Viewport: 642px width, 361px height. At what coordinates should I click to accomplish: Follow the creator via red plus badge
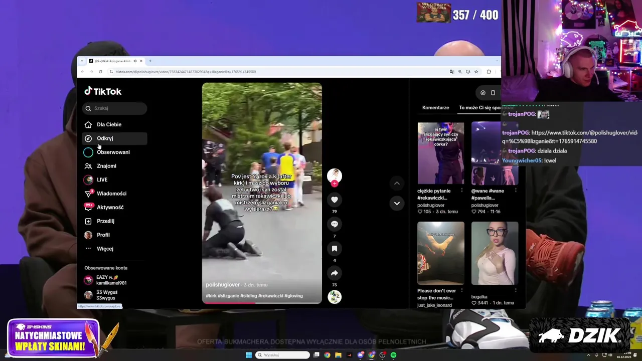click(x=335, y=184)
